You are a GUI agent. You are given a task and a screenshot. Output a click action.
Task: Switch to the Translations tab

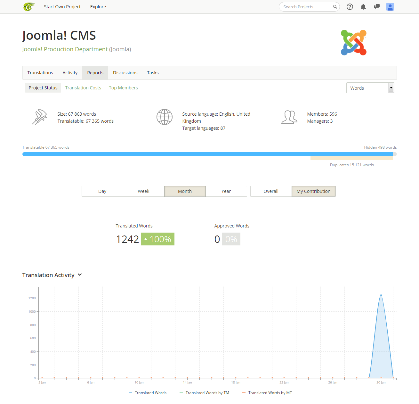point(40,73)
